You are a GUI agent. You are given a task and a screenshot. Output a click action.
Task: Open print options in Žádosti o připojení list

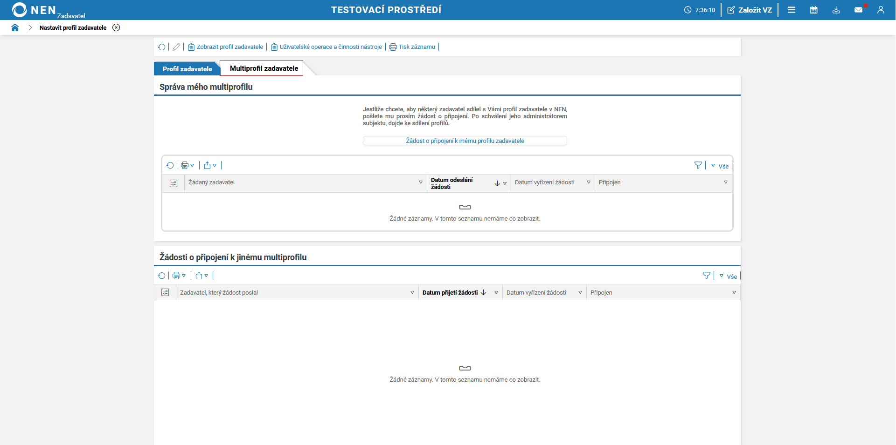[179, 276]
